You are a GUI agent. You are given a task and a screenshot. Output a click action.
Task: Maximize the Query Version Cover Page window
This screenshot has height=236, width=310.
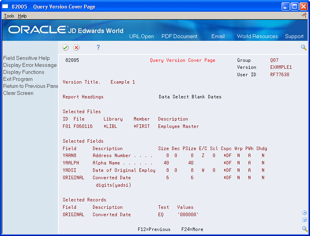pos(294,7)
